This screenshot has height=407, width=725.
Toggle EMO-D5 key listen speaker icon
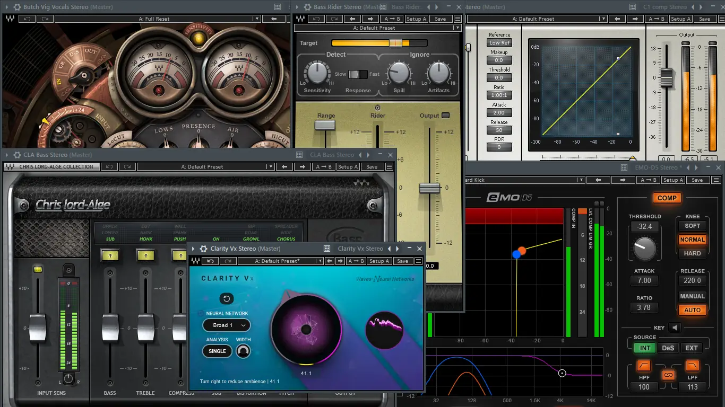point(674,328)
